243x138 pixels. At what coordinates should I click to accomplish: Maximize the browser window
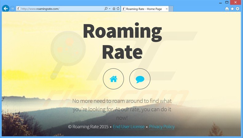[x=227, y=2]
